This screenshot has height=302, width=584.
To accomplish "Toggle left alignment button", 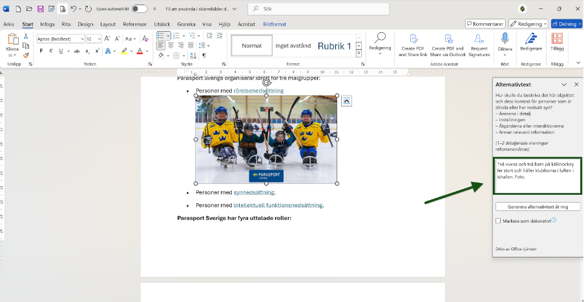I will (160, 45).
